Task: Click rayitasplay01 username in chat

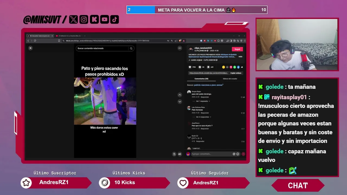Action: tap(289, 97)
